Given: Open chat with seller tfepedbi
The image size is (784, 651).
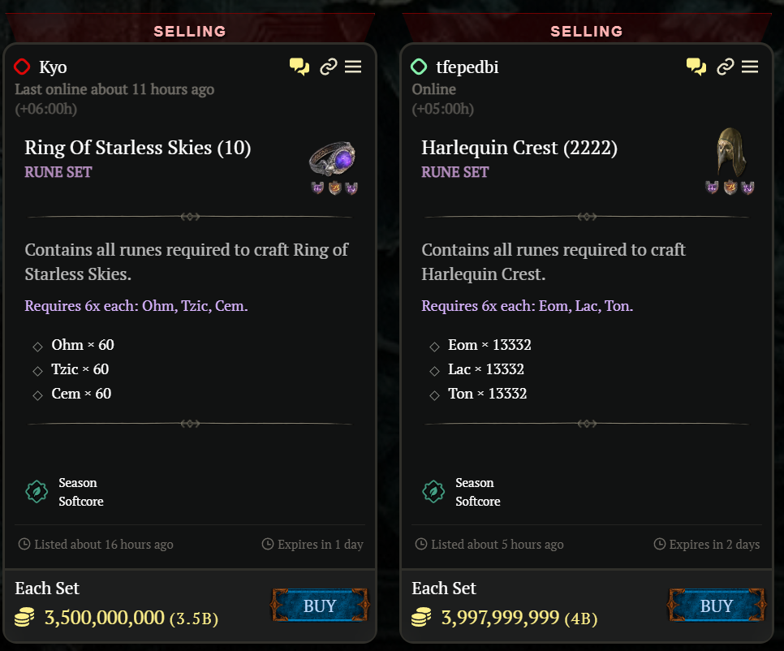Looking at the screenshot, I should coord(696,67).
